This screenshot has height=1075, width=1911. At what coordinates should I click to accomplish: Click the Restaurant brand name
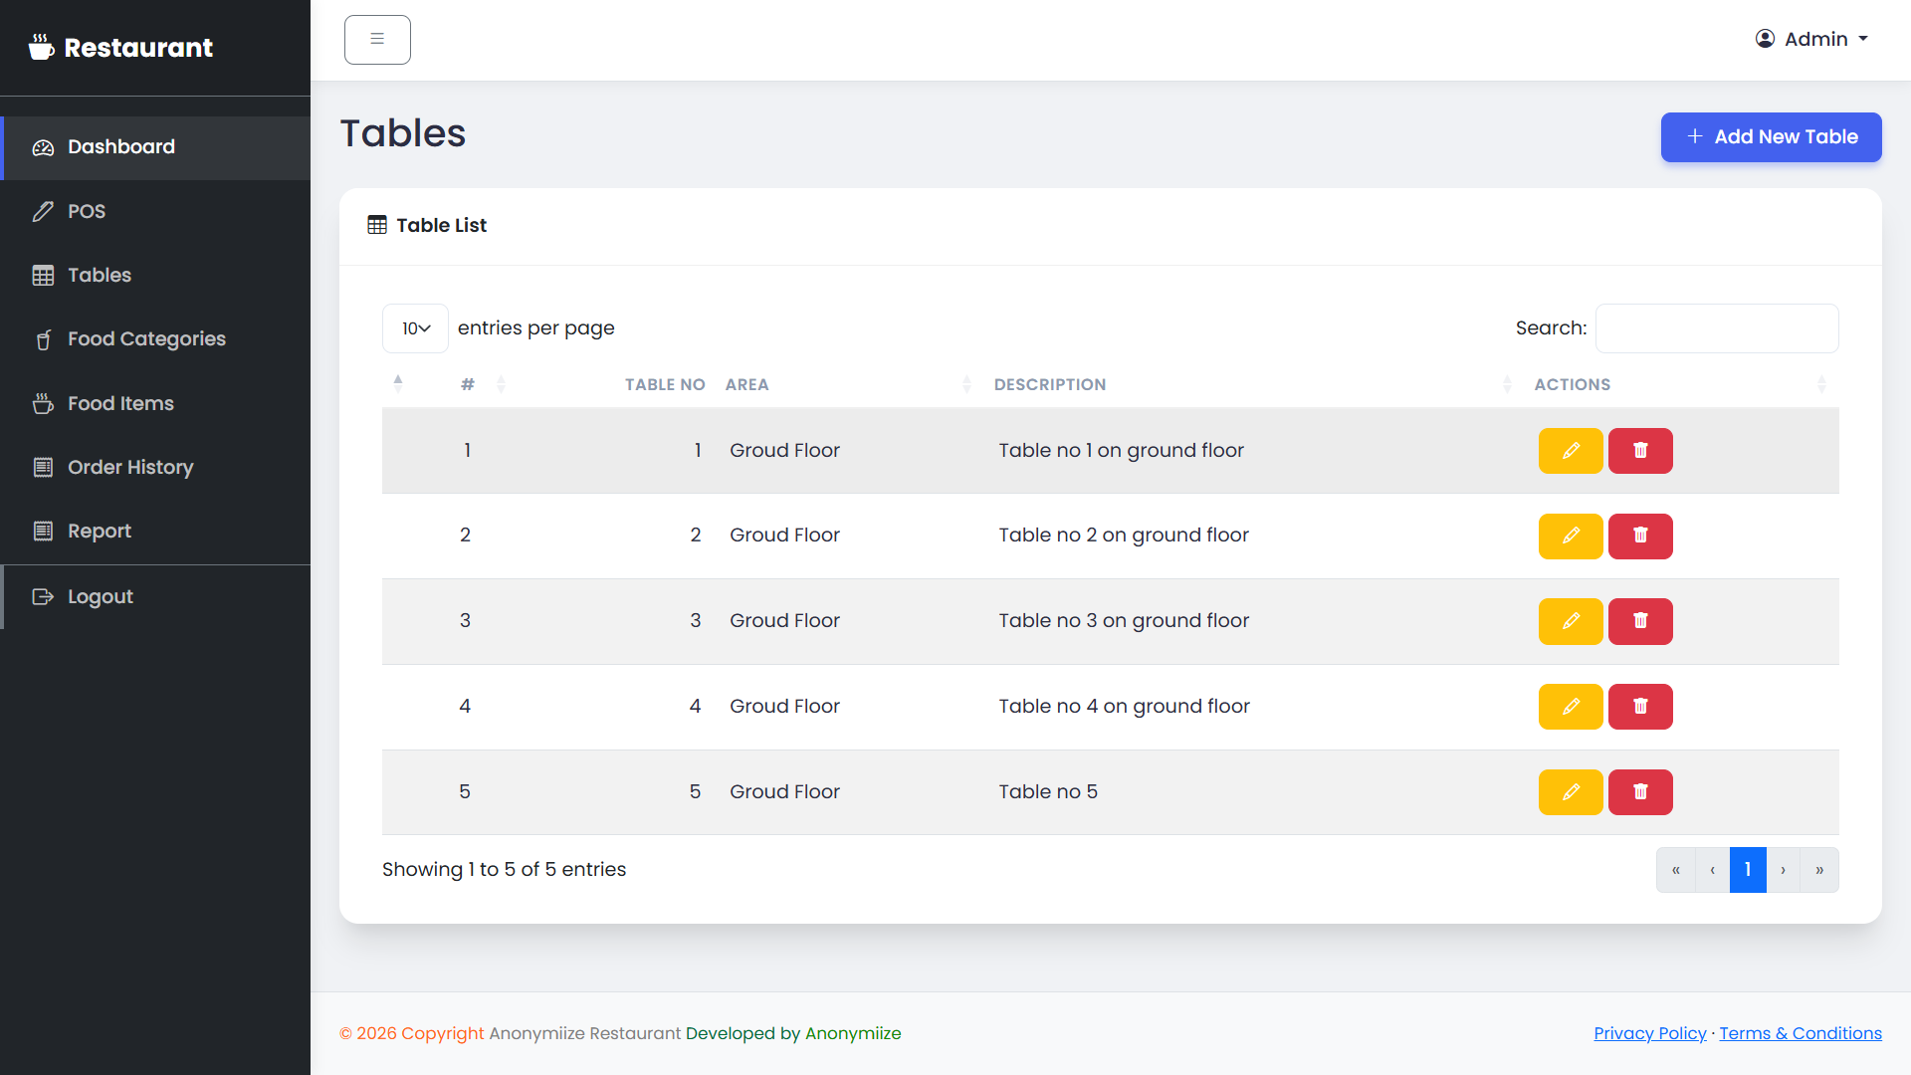point(138,48)
